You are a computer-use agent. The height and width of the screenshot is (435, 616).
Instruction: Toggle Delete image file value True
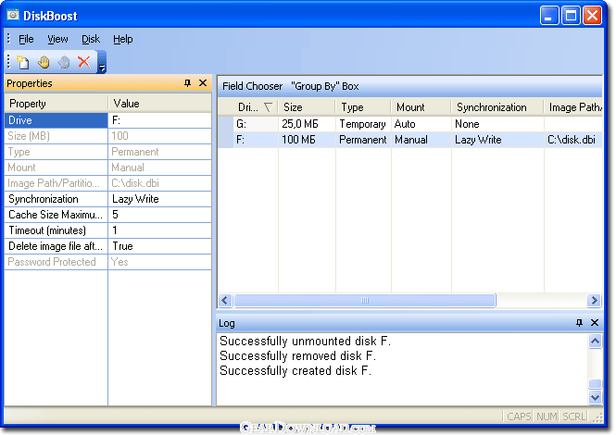pyautogui.click(x=159, y=246)
